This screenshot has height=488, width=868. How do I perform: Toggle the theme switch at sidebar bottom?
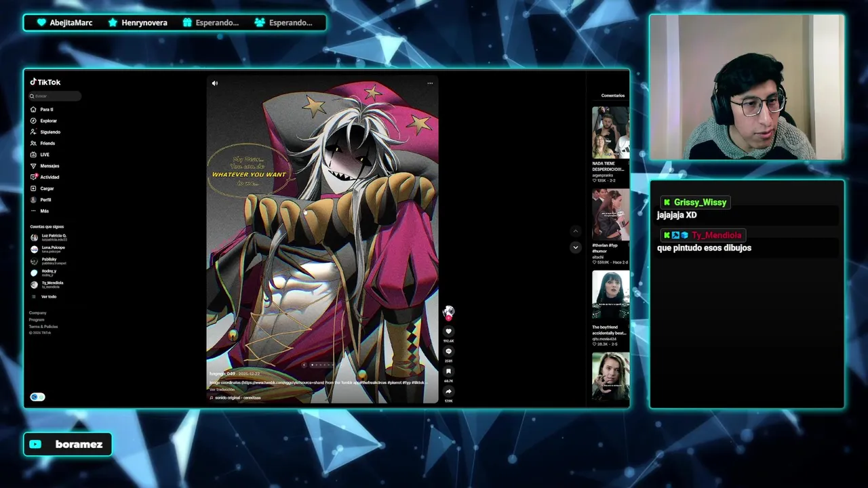pos(37,397)
